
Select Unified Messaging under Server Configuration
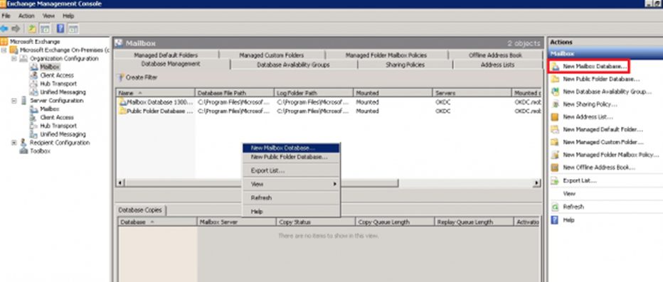coord(63,134)
